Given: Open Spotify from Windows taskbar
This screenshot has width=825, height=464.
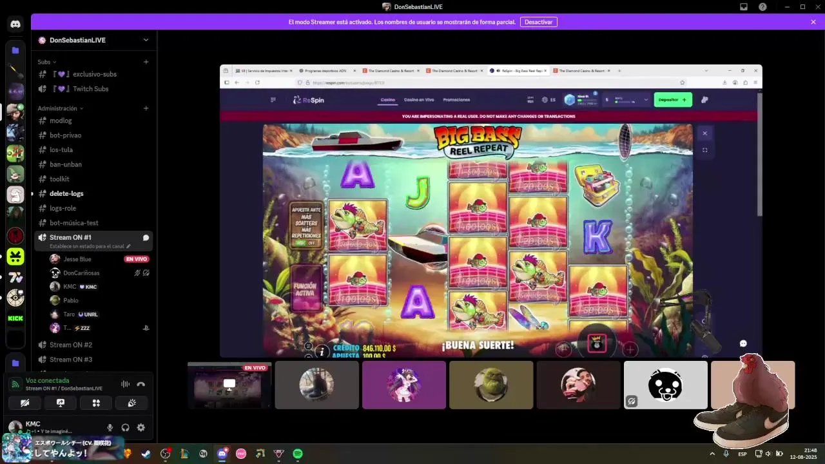Looking at the screenshot, I should click(298, 454).
